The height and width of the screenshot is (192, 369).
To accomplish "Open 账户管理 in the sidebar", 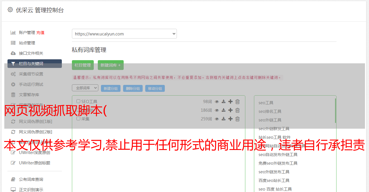I will click(x=27, y=33).
